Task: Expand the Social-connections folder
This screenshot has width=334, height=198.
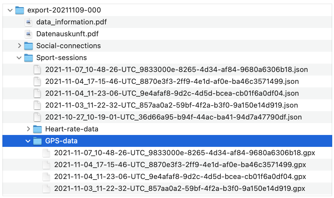Action: (19, 46)
